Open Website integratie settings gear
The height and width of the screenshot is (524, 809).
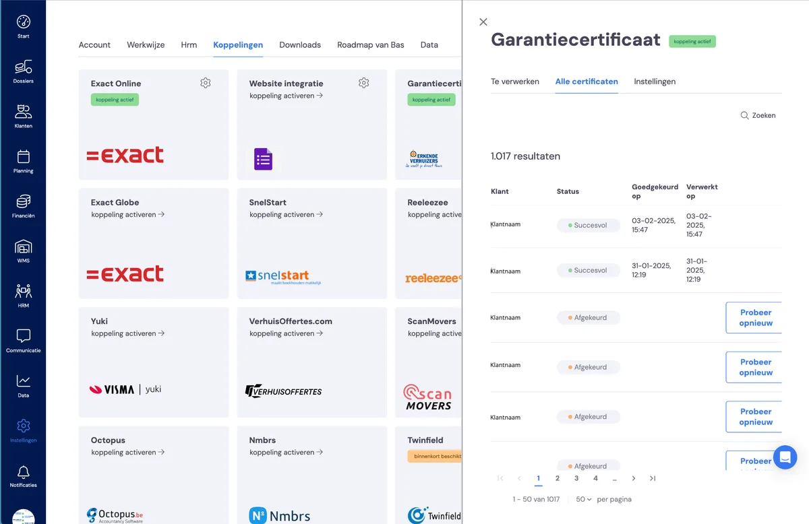click(364, 83)
